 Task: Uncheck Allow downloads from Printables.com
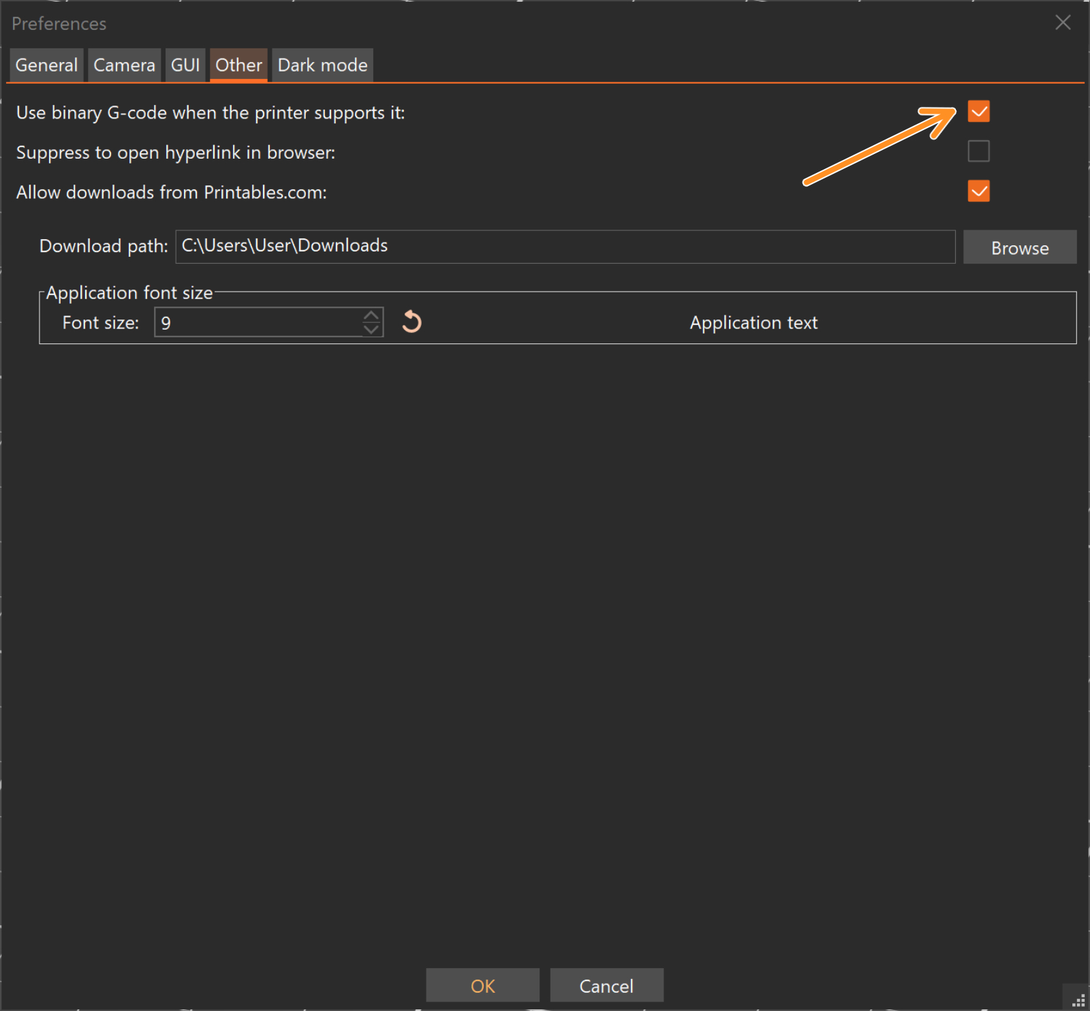pos(979,191)
